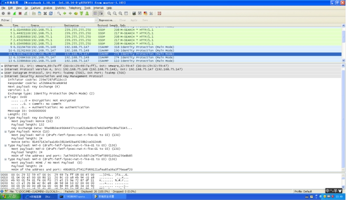Screen dimensions: 346x200
Task: Click the Expression... filter button
Action: (107, 20)
